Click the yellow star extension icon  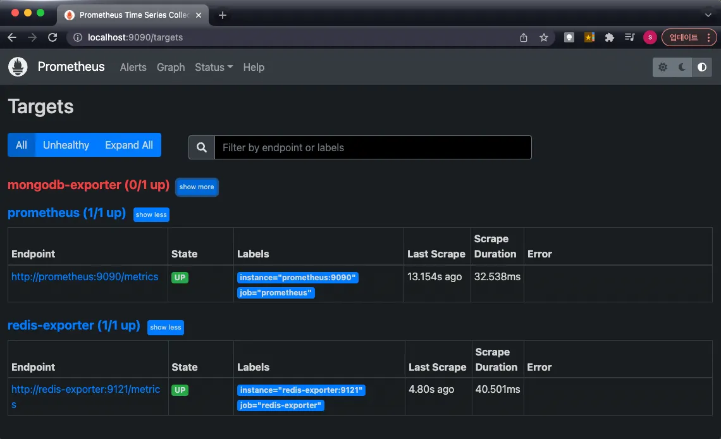click(x=589, y=37)
